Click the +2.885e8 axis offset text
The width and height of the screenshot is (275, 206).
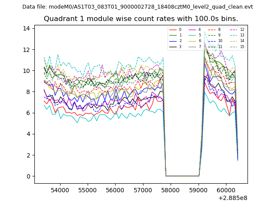click(x=232, y=198)
